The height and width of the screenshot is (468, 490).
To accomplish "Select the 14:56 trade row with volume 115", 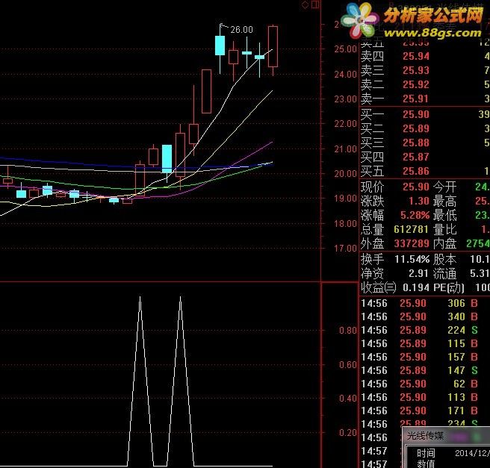I will pyautogui.click(x=420, y=343).
